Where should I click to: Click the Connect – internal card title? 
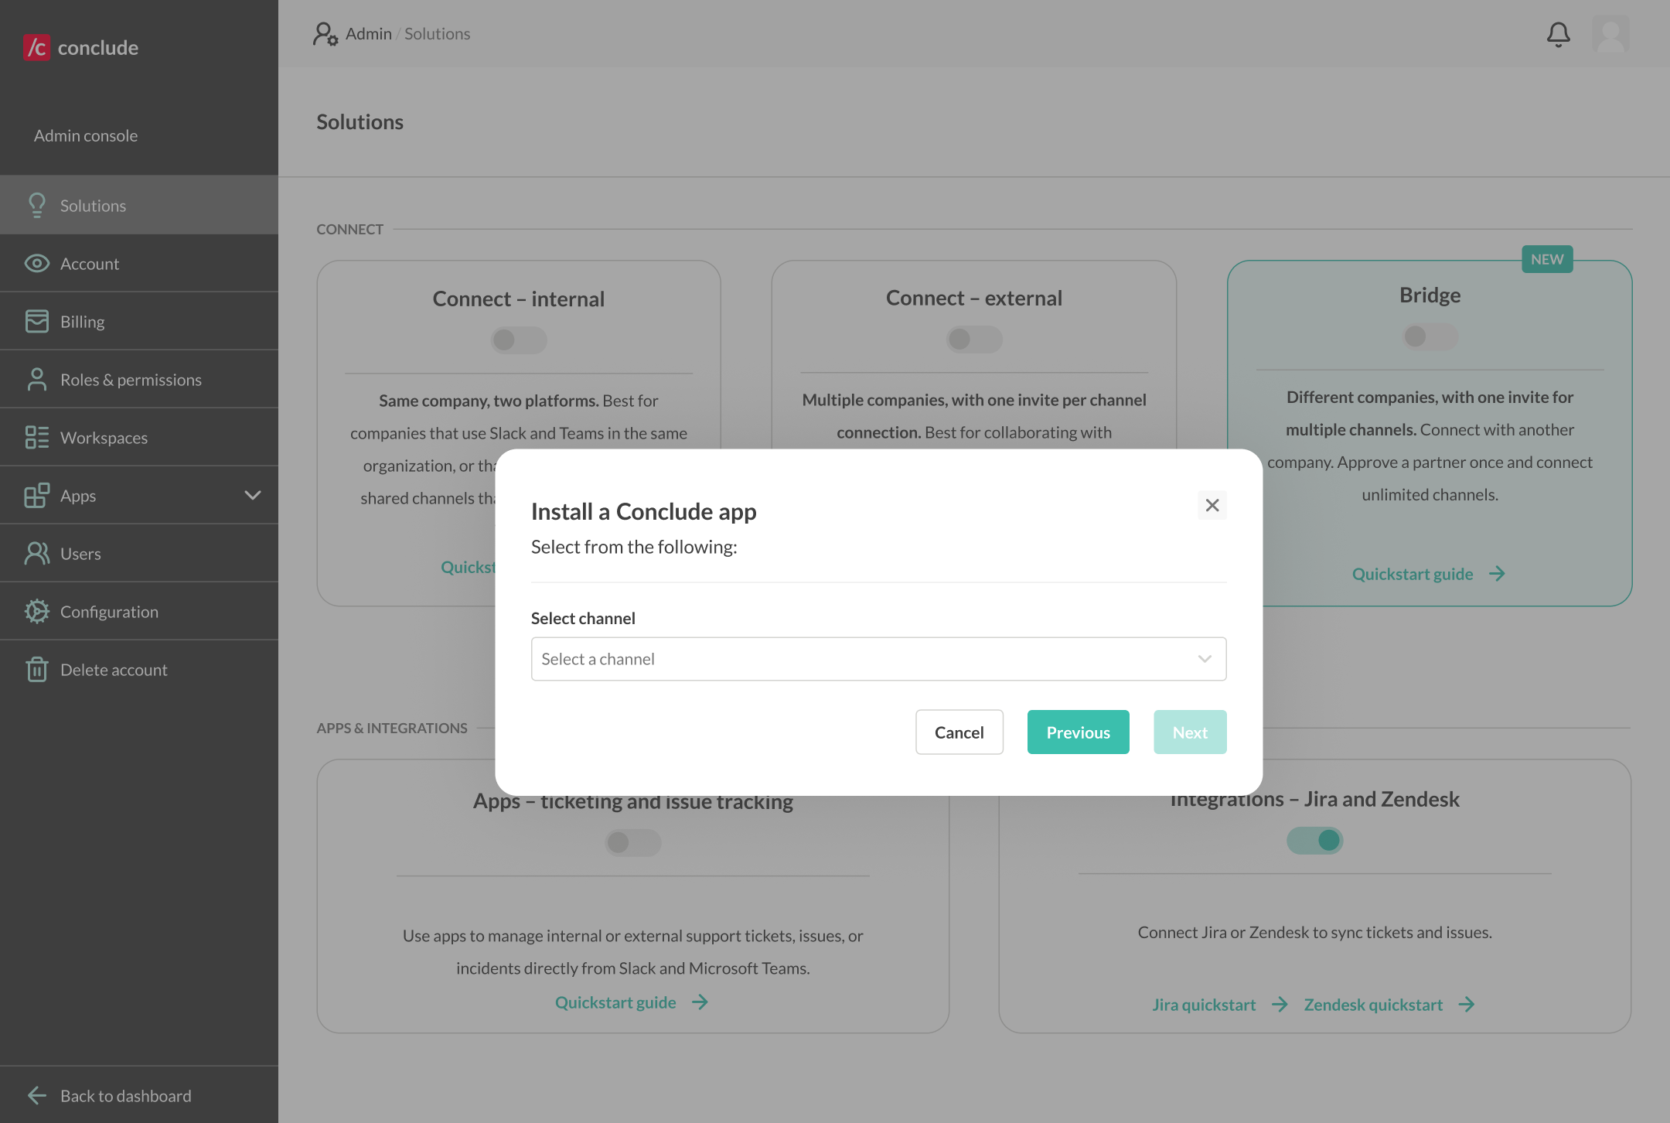[x=518, y=299]
